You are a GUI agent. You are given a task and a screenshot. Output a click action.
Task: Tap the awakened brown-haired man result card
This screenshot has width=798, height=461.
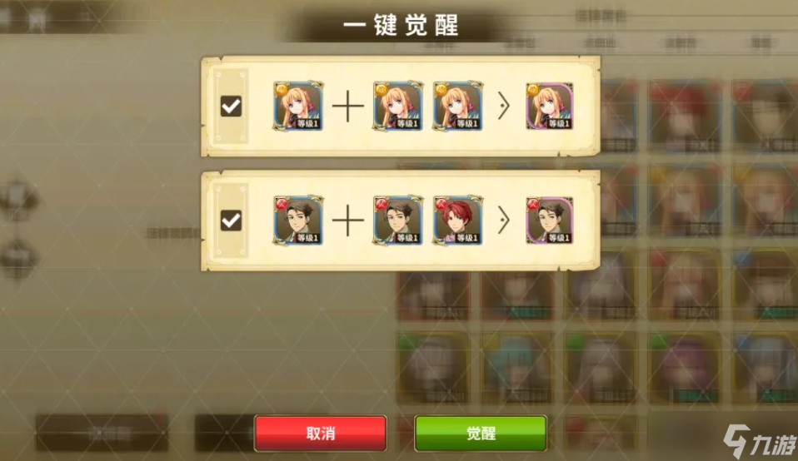tap(550, 220)
